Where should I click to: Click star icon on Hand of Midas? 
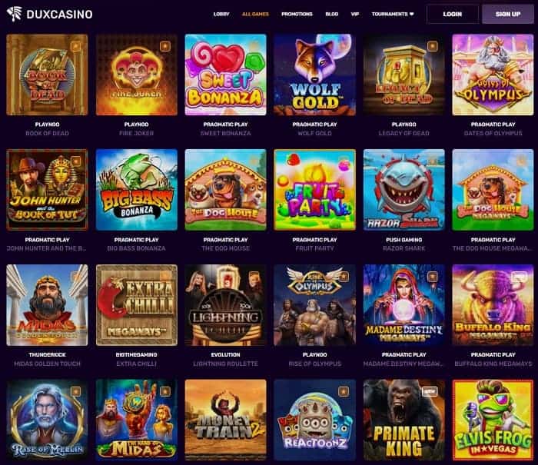(x=165, y=391)
